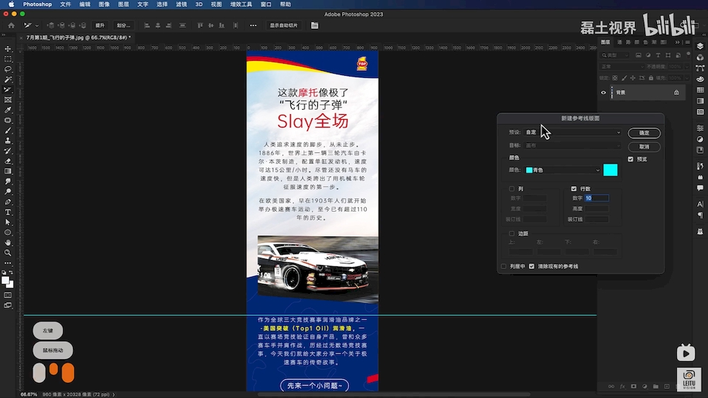Viewport: 708px width, 398px height.
Task: Toggle the 列 (columns) checkbox
Action: pyautogui.click(x=512, y=189)
